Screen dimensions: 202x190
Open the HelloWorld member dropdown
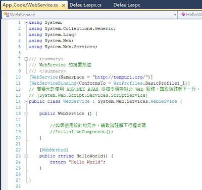190,15
